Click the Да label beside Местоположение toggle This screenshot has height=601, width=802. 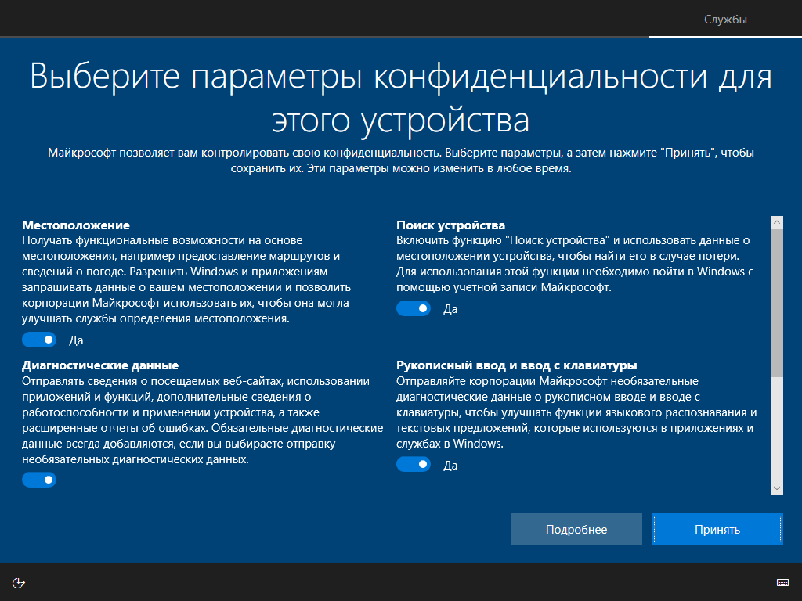tap(76, 340)
